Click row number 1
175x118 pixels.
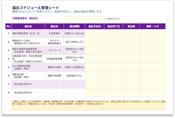click(9, 34)
